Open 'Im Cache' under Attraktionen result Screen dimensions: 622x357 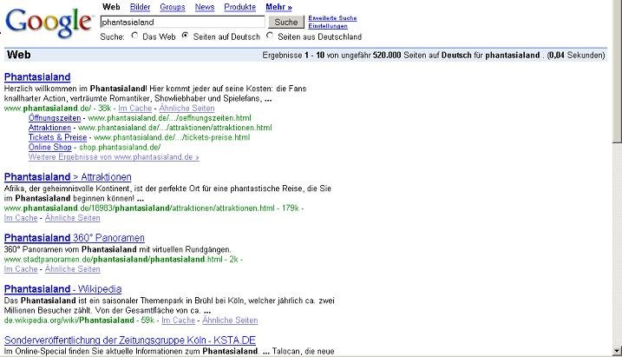[21, 218]
